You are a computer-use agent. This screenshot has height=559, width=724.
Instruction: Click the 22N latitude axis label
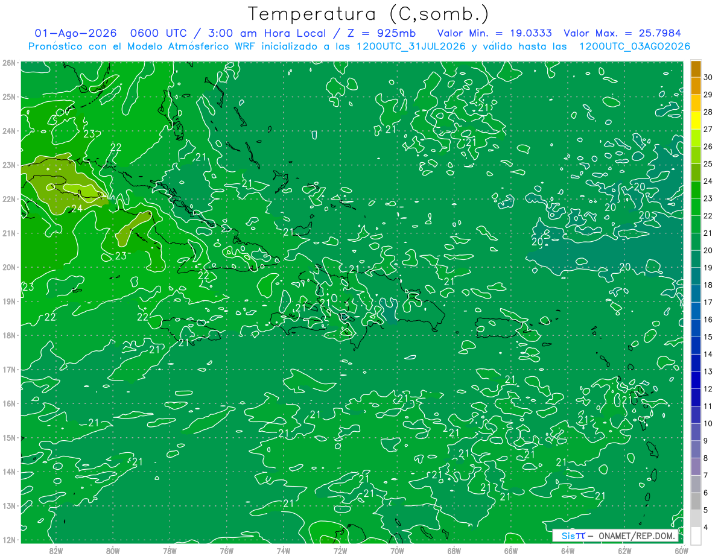9,199
